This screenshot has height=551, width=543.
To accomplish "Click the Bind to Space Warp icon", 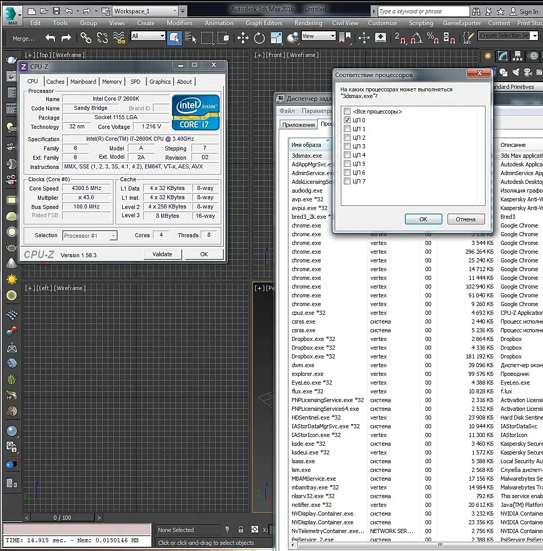I will click(x=119, y=37).
